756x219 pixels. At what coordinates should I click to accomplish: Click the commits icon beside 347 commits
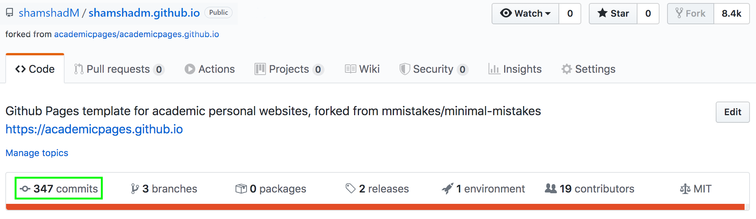pos(25,189)
